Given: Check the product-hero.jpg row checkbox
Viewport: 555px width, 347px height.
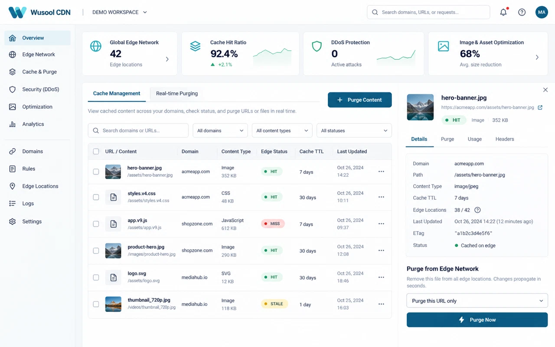Looking at the screenshot, I should [x=96, y=250].
